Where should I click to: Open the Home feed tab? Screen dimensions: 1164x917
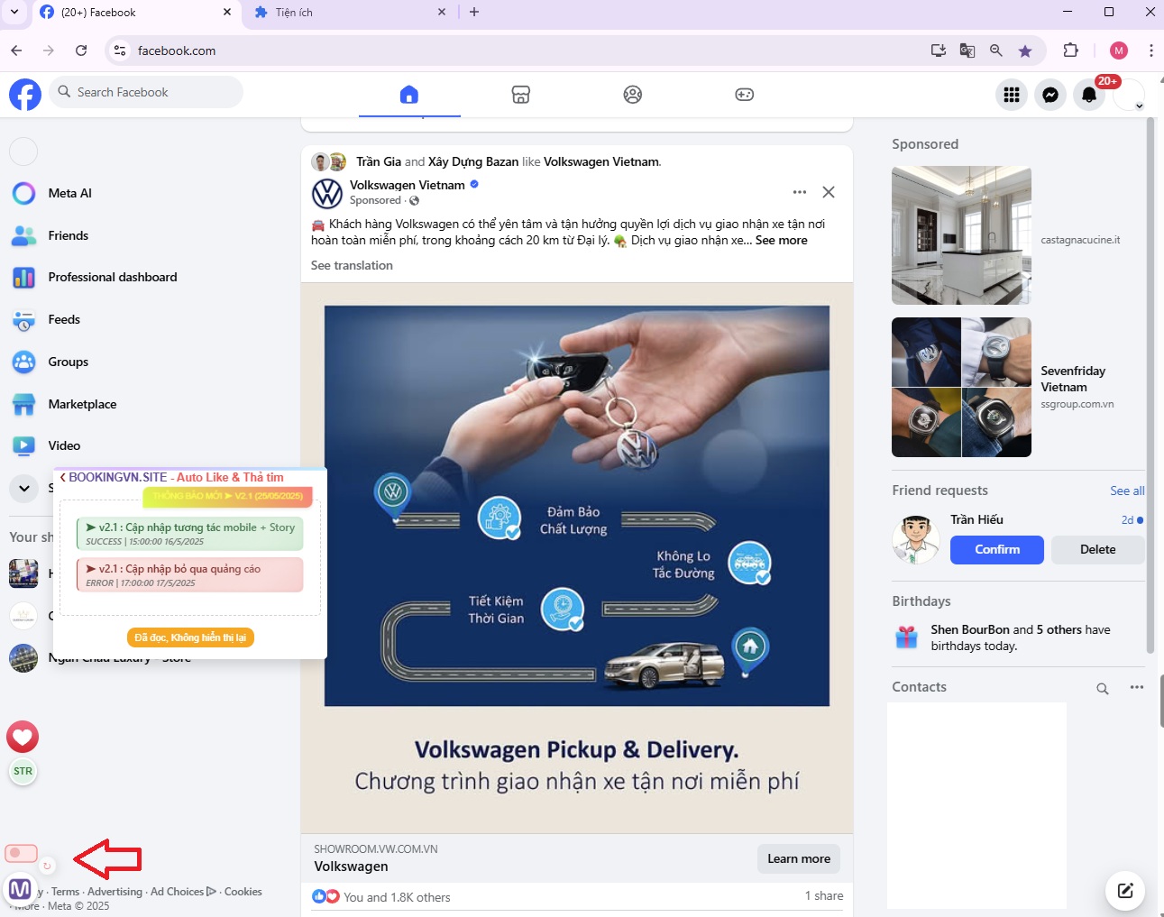point(409,94)
